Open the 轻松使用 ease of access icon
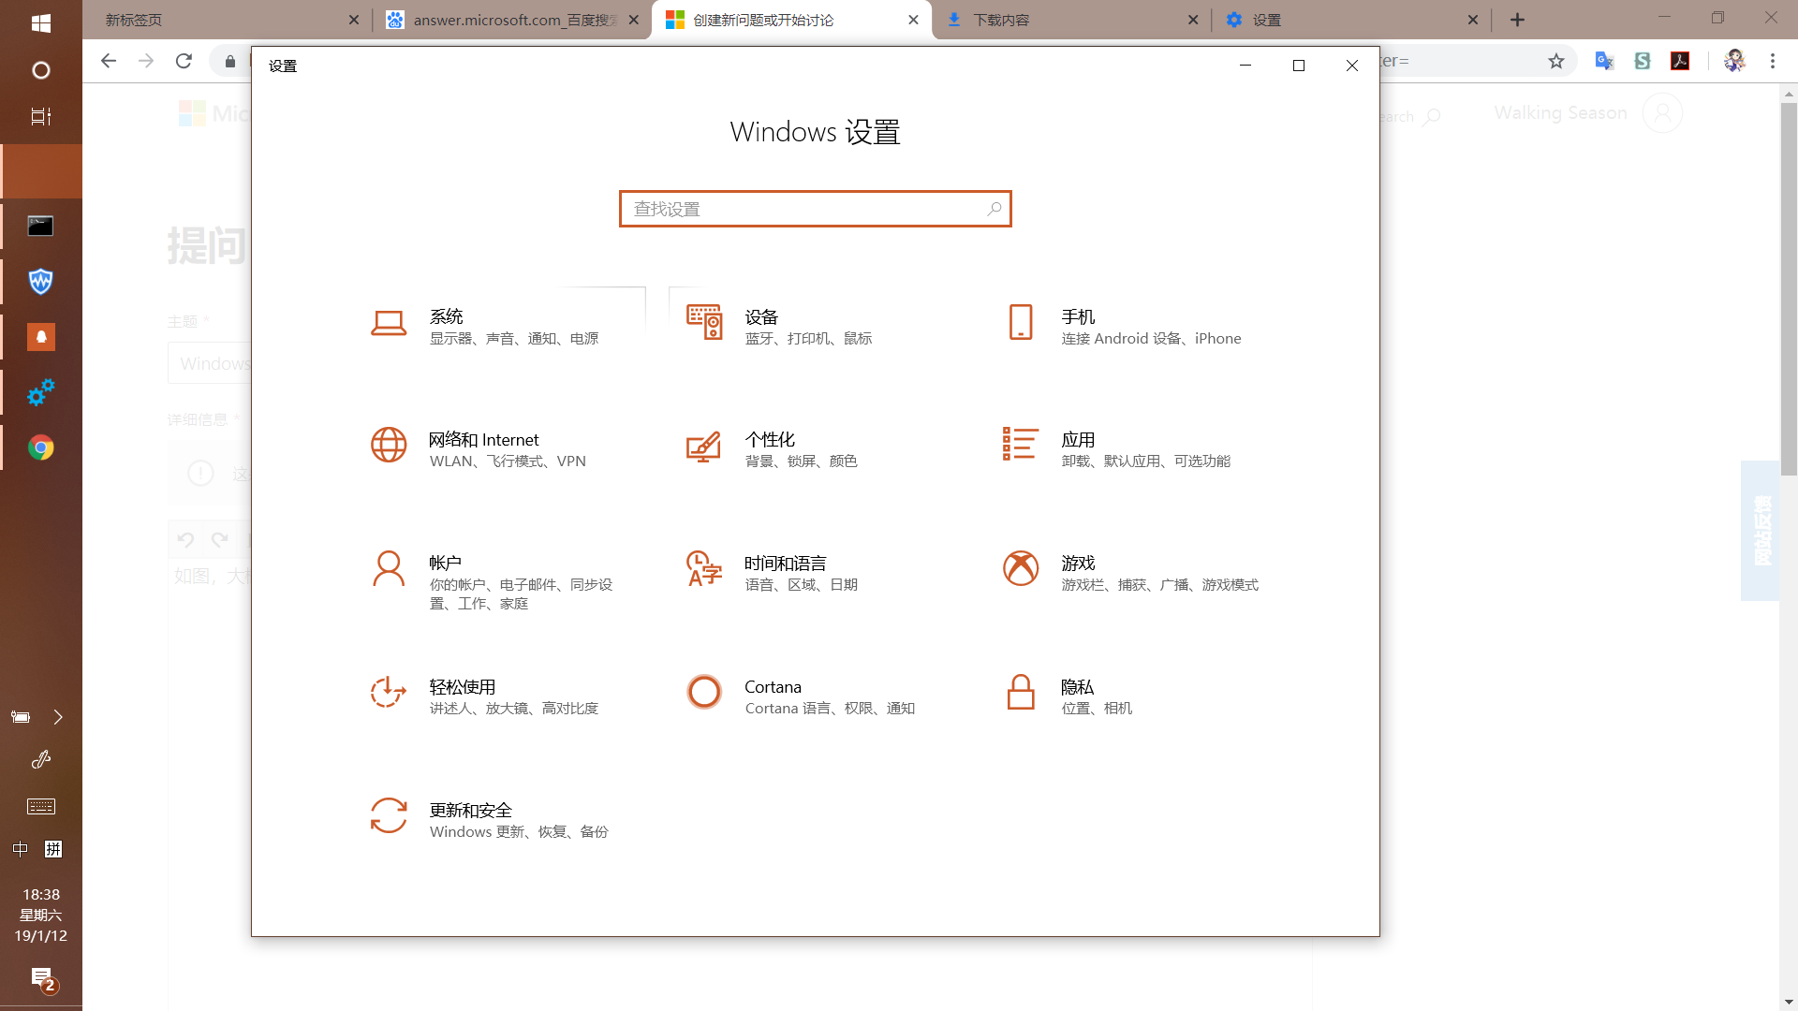The width and height of the screenshot is (1798, 1011). (x=389, y=693)
